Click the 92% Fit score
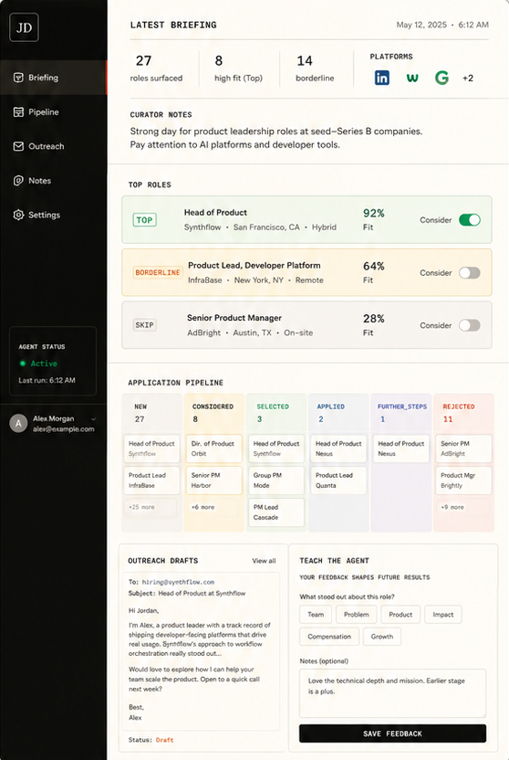Screen dimensions: 509x760 373,219
